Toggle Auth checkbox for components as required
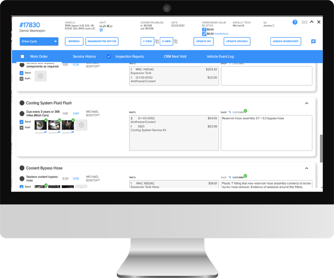 click(22, 79)
